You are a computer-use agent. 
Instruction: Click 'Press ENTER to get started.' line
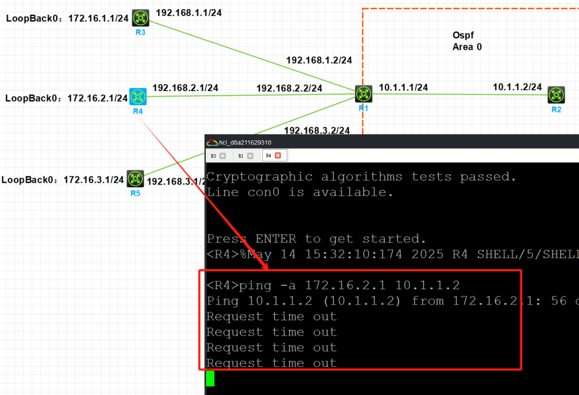pos(317,239)
